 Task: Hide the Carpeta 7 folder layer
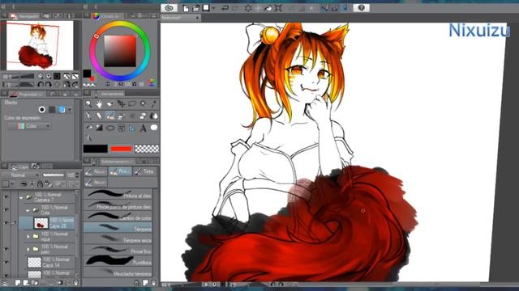click(x=6, y=197)
